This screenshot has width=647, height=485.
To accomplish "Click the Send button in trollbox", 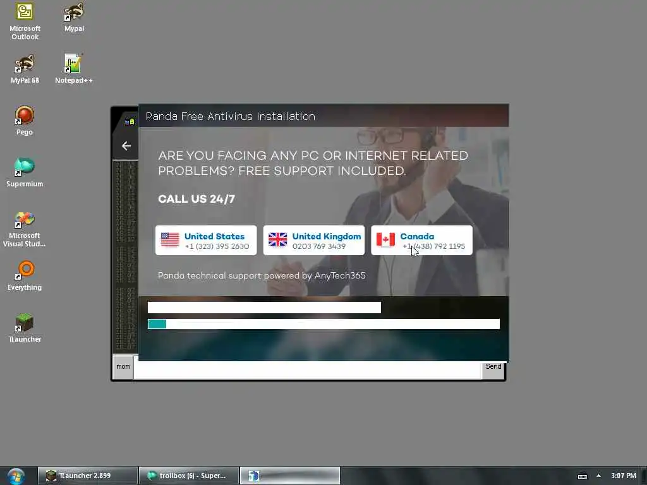I will pos(493,367).
